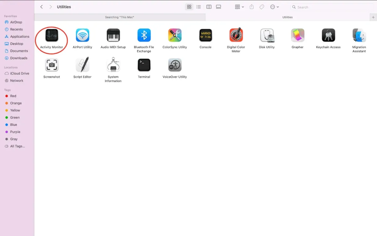Screen dimensions: 377x236
Task: Select the Screenshot app icon
Action: click(x=52, y=65)
